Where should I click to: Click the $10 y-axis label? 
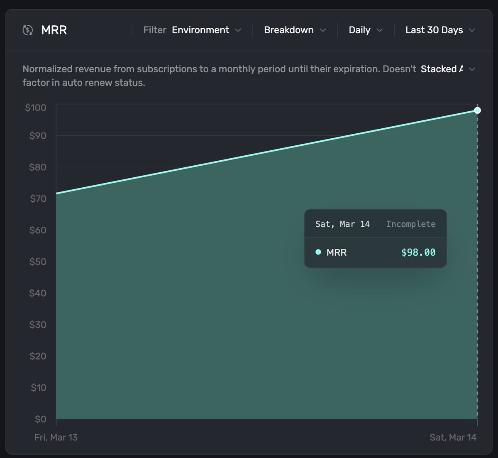tap(39, 387)
